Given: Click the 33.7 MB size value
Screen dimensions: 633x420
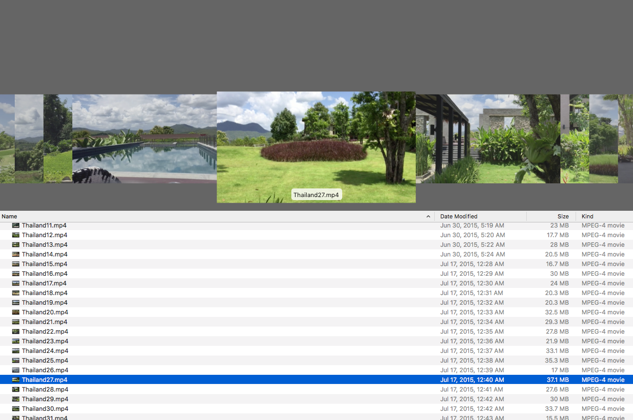Looking at the screenshot, I should [558, 409].
